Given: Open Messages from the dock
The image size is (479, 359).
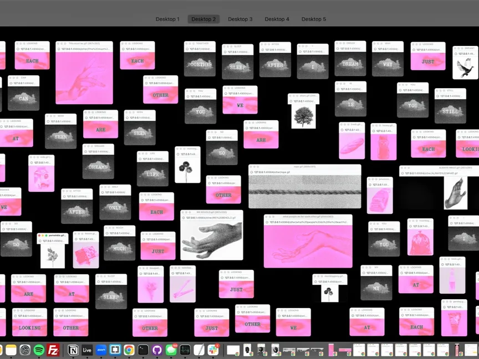Looking at the screenshot, I should (171, 350).
